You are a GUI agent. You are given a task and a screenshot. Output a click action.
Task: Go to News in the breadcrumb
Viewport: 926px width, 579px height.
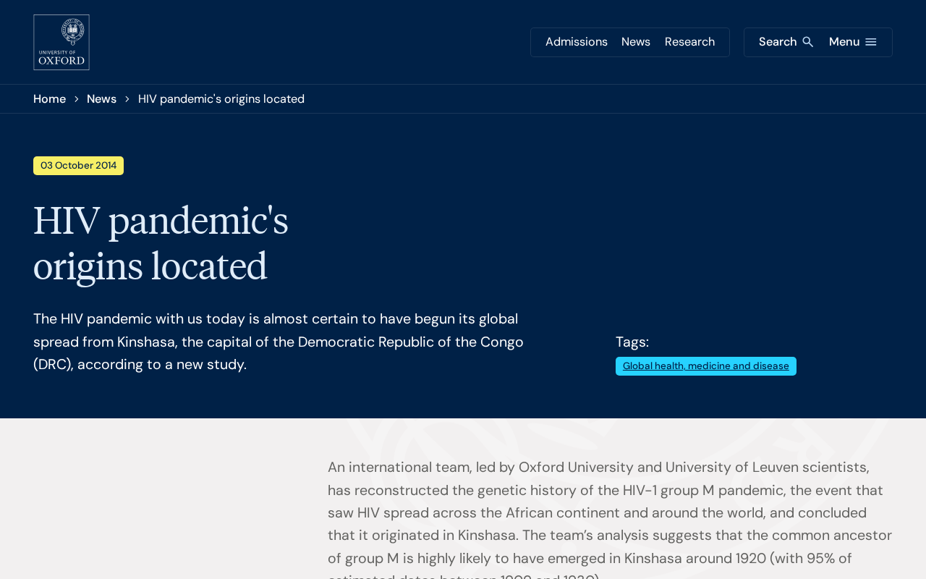coord(101,99)
